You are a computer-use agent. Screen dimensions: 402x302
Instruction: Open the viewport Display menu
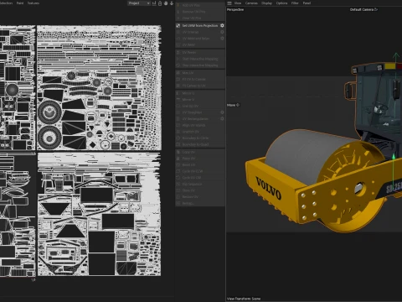267,3
